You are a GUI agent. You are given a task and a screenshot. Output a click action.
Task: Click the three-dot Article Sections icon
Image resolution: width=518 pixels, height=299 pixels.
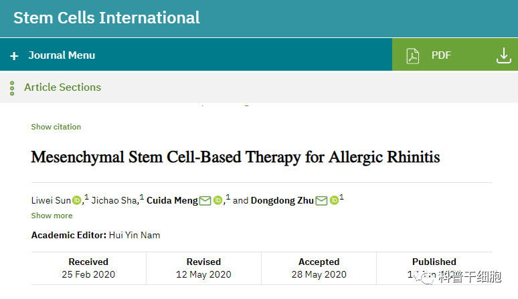point(12,87)
